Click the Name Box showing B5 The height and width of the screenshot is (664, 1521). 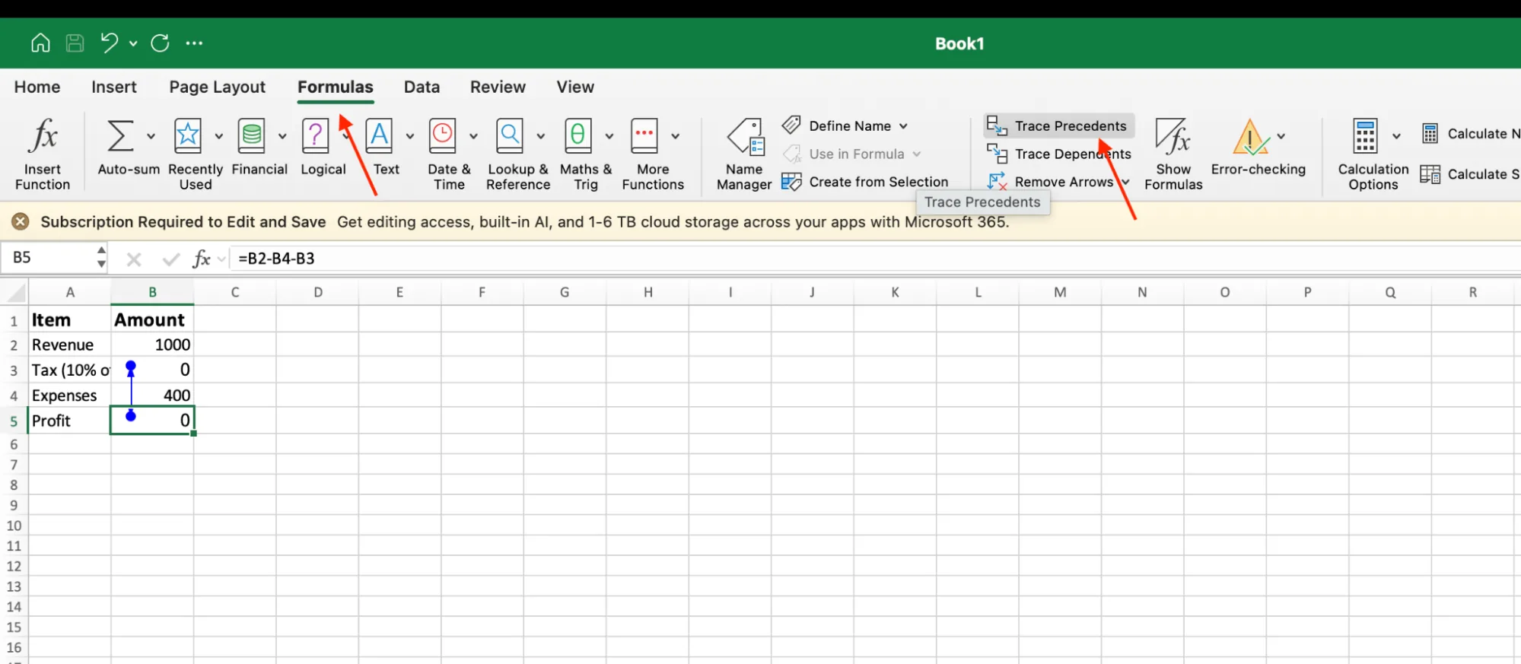click(x=47, y=258)
